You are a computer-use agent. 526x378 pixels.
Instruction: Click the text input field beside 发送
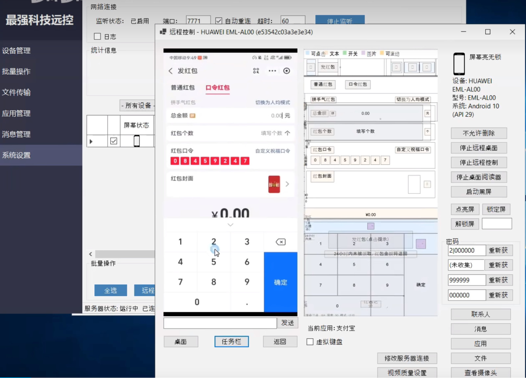[220, 323]
